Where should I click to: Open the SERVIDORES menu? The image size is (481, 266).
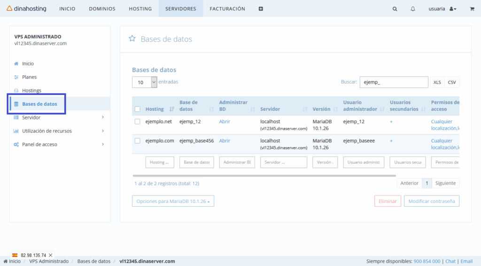pyautogui.click(x=181, y=9)
